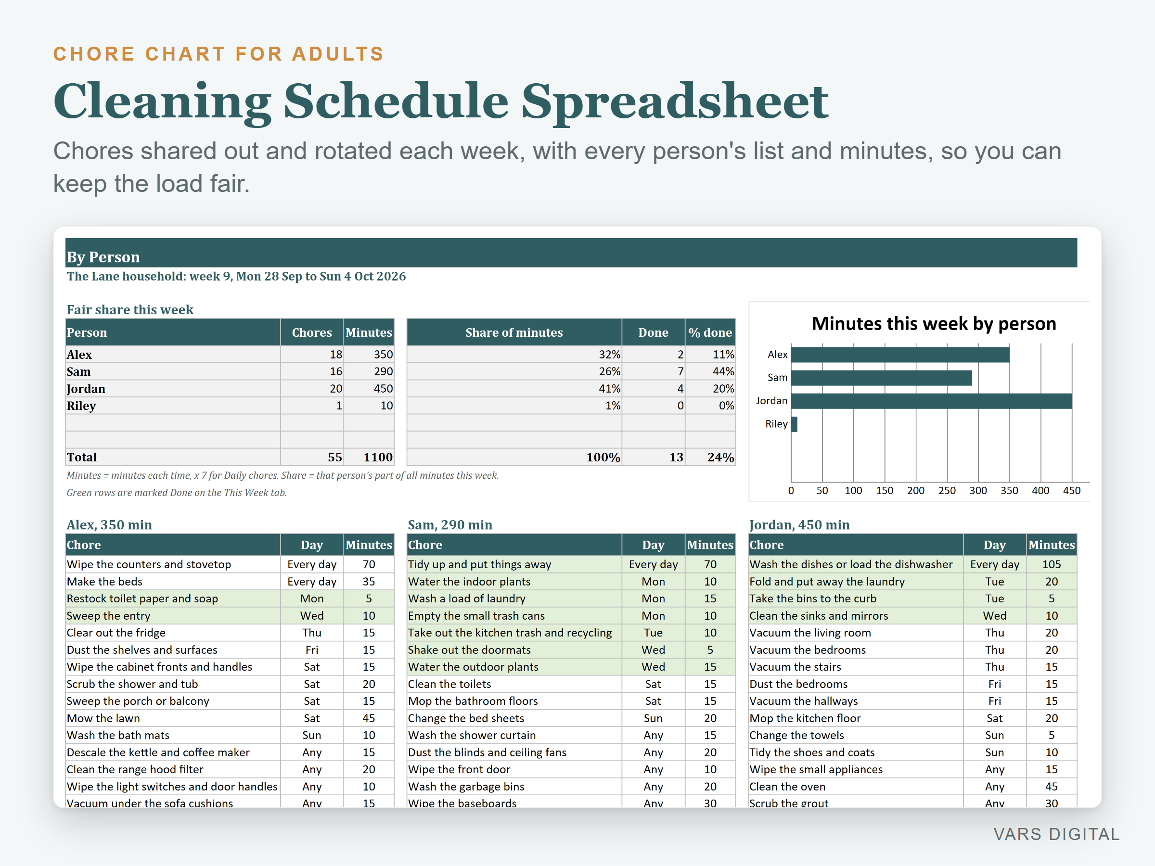Select the Sam row name cell
The image size is (1155, 866).
click(x=173, y=372)
